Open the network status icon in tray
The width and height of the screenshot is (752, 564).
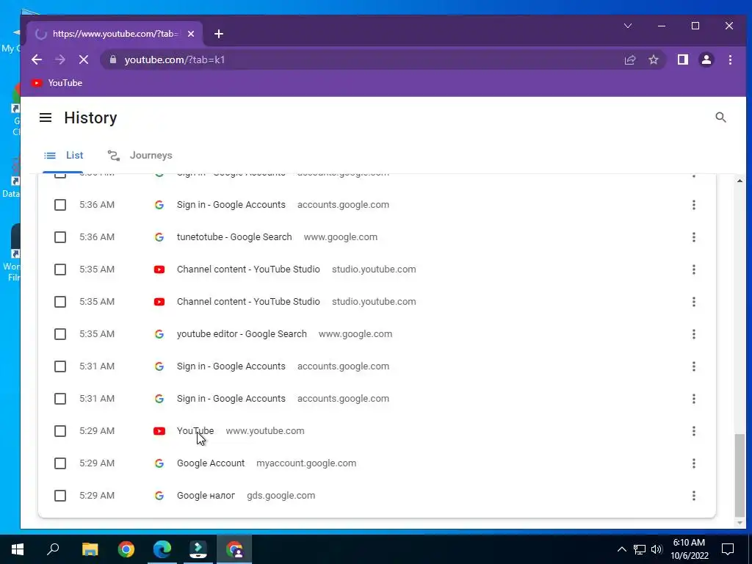click(640, 549)
